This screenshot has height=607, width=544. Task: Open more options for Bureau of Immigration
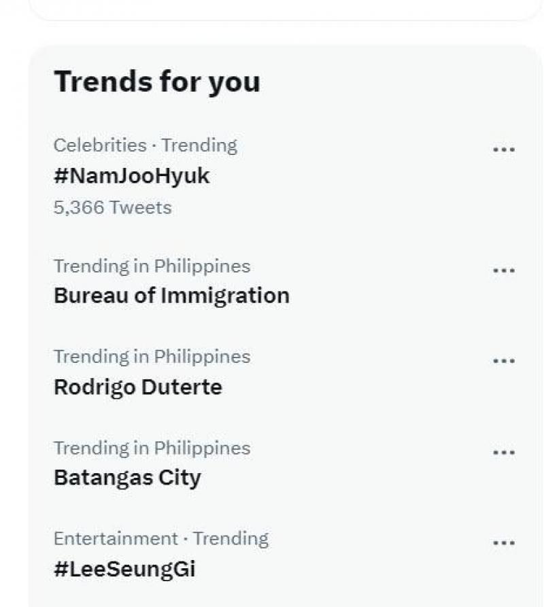503,271
